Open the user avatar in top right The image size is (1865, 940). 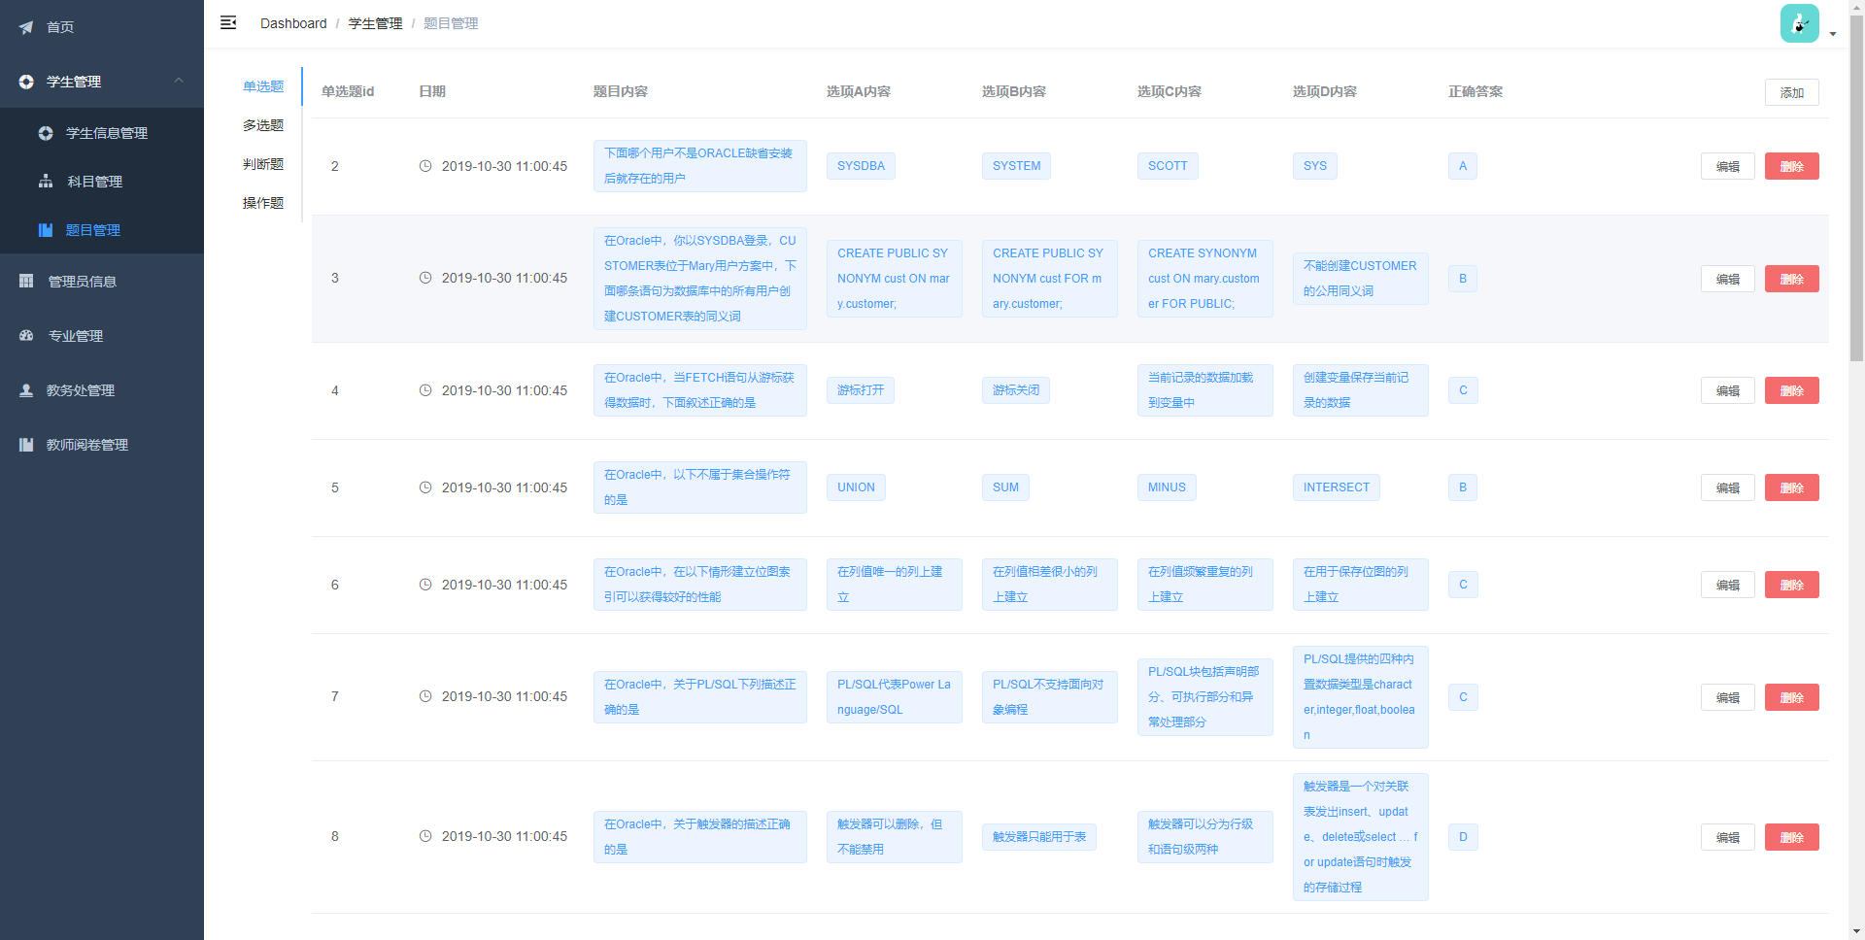(1799, 24)
